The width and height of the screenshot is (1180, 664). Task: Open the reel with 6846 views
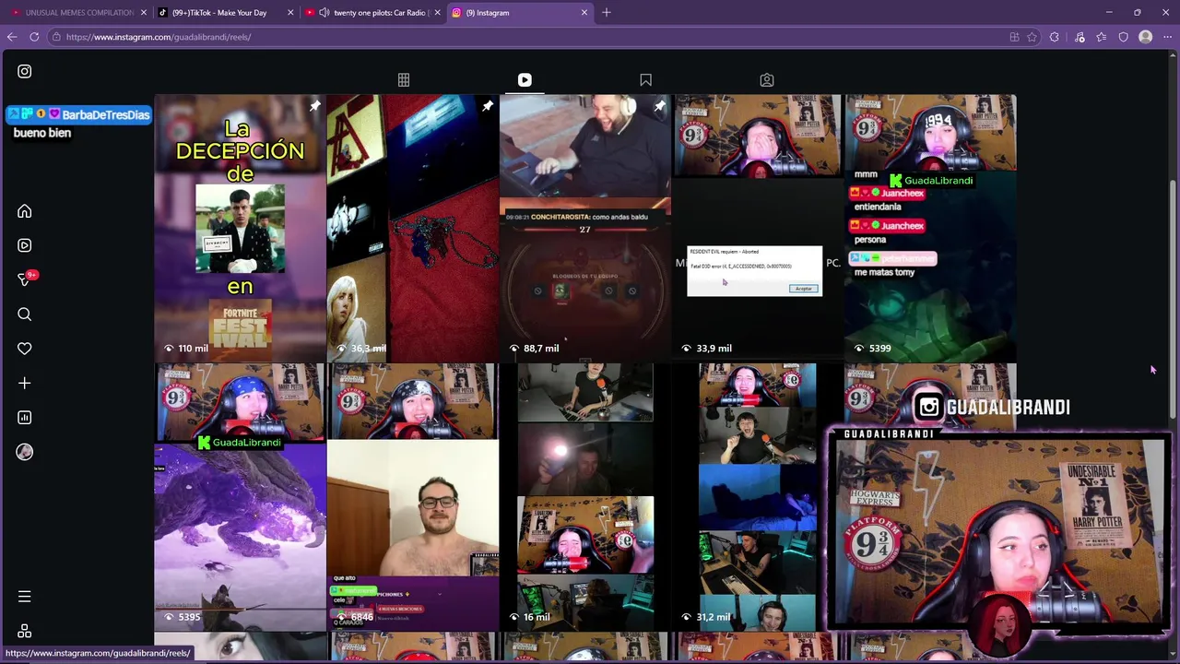pos(412,497)
